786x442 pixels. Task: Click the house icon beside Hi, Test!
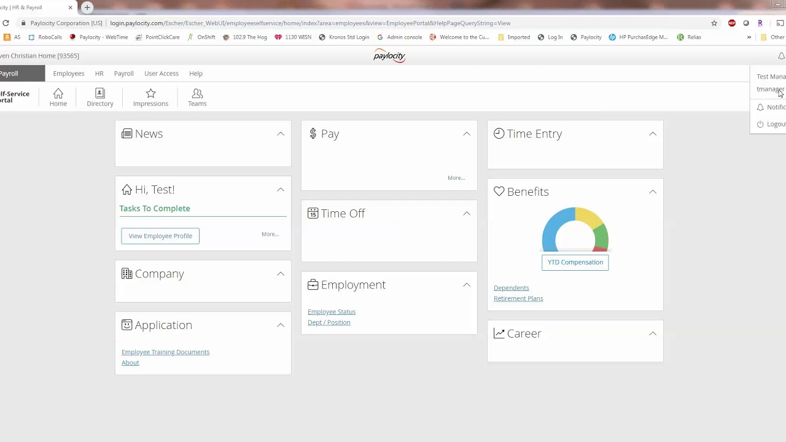126,190
